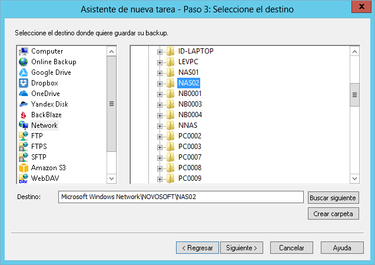Pick the Google Drive icon
This screenshot has width=375, height=265.
pos(24,72)
